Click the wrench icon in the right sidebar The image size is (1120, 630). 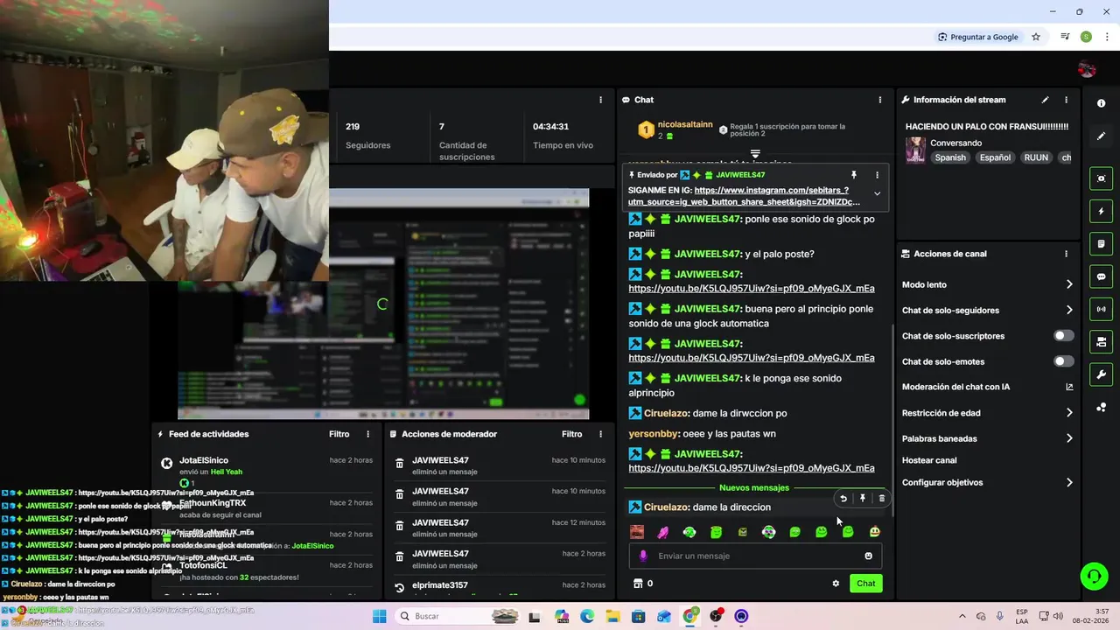tap(1101, 374)
